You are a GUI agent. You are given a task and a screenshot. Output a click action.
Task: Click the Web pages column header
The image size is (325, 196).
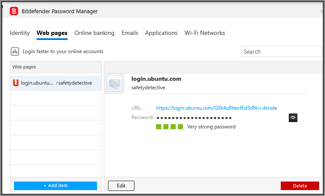click(x=56, y=67)
